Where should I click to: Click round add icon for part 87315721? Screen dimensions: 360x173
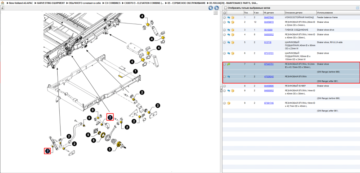pyautogui.click(x=225, y=53)
